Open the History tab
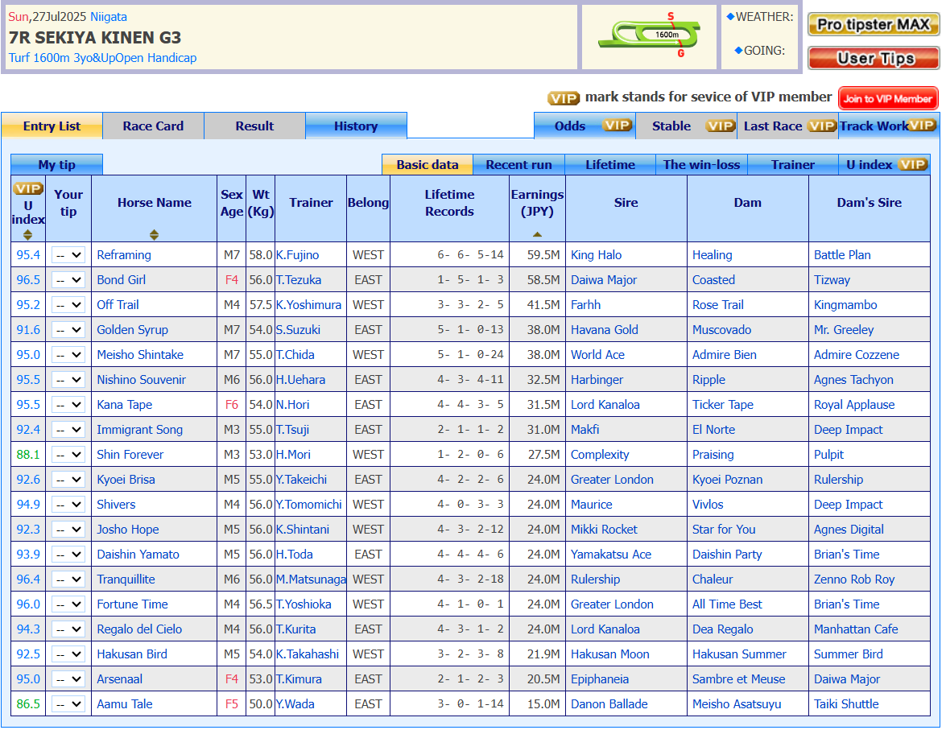The width and height of the screenshot is (946, 730). pyautogui.click(x=356, y=126)
